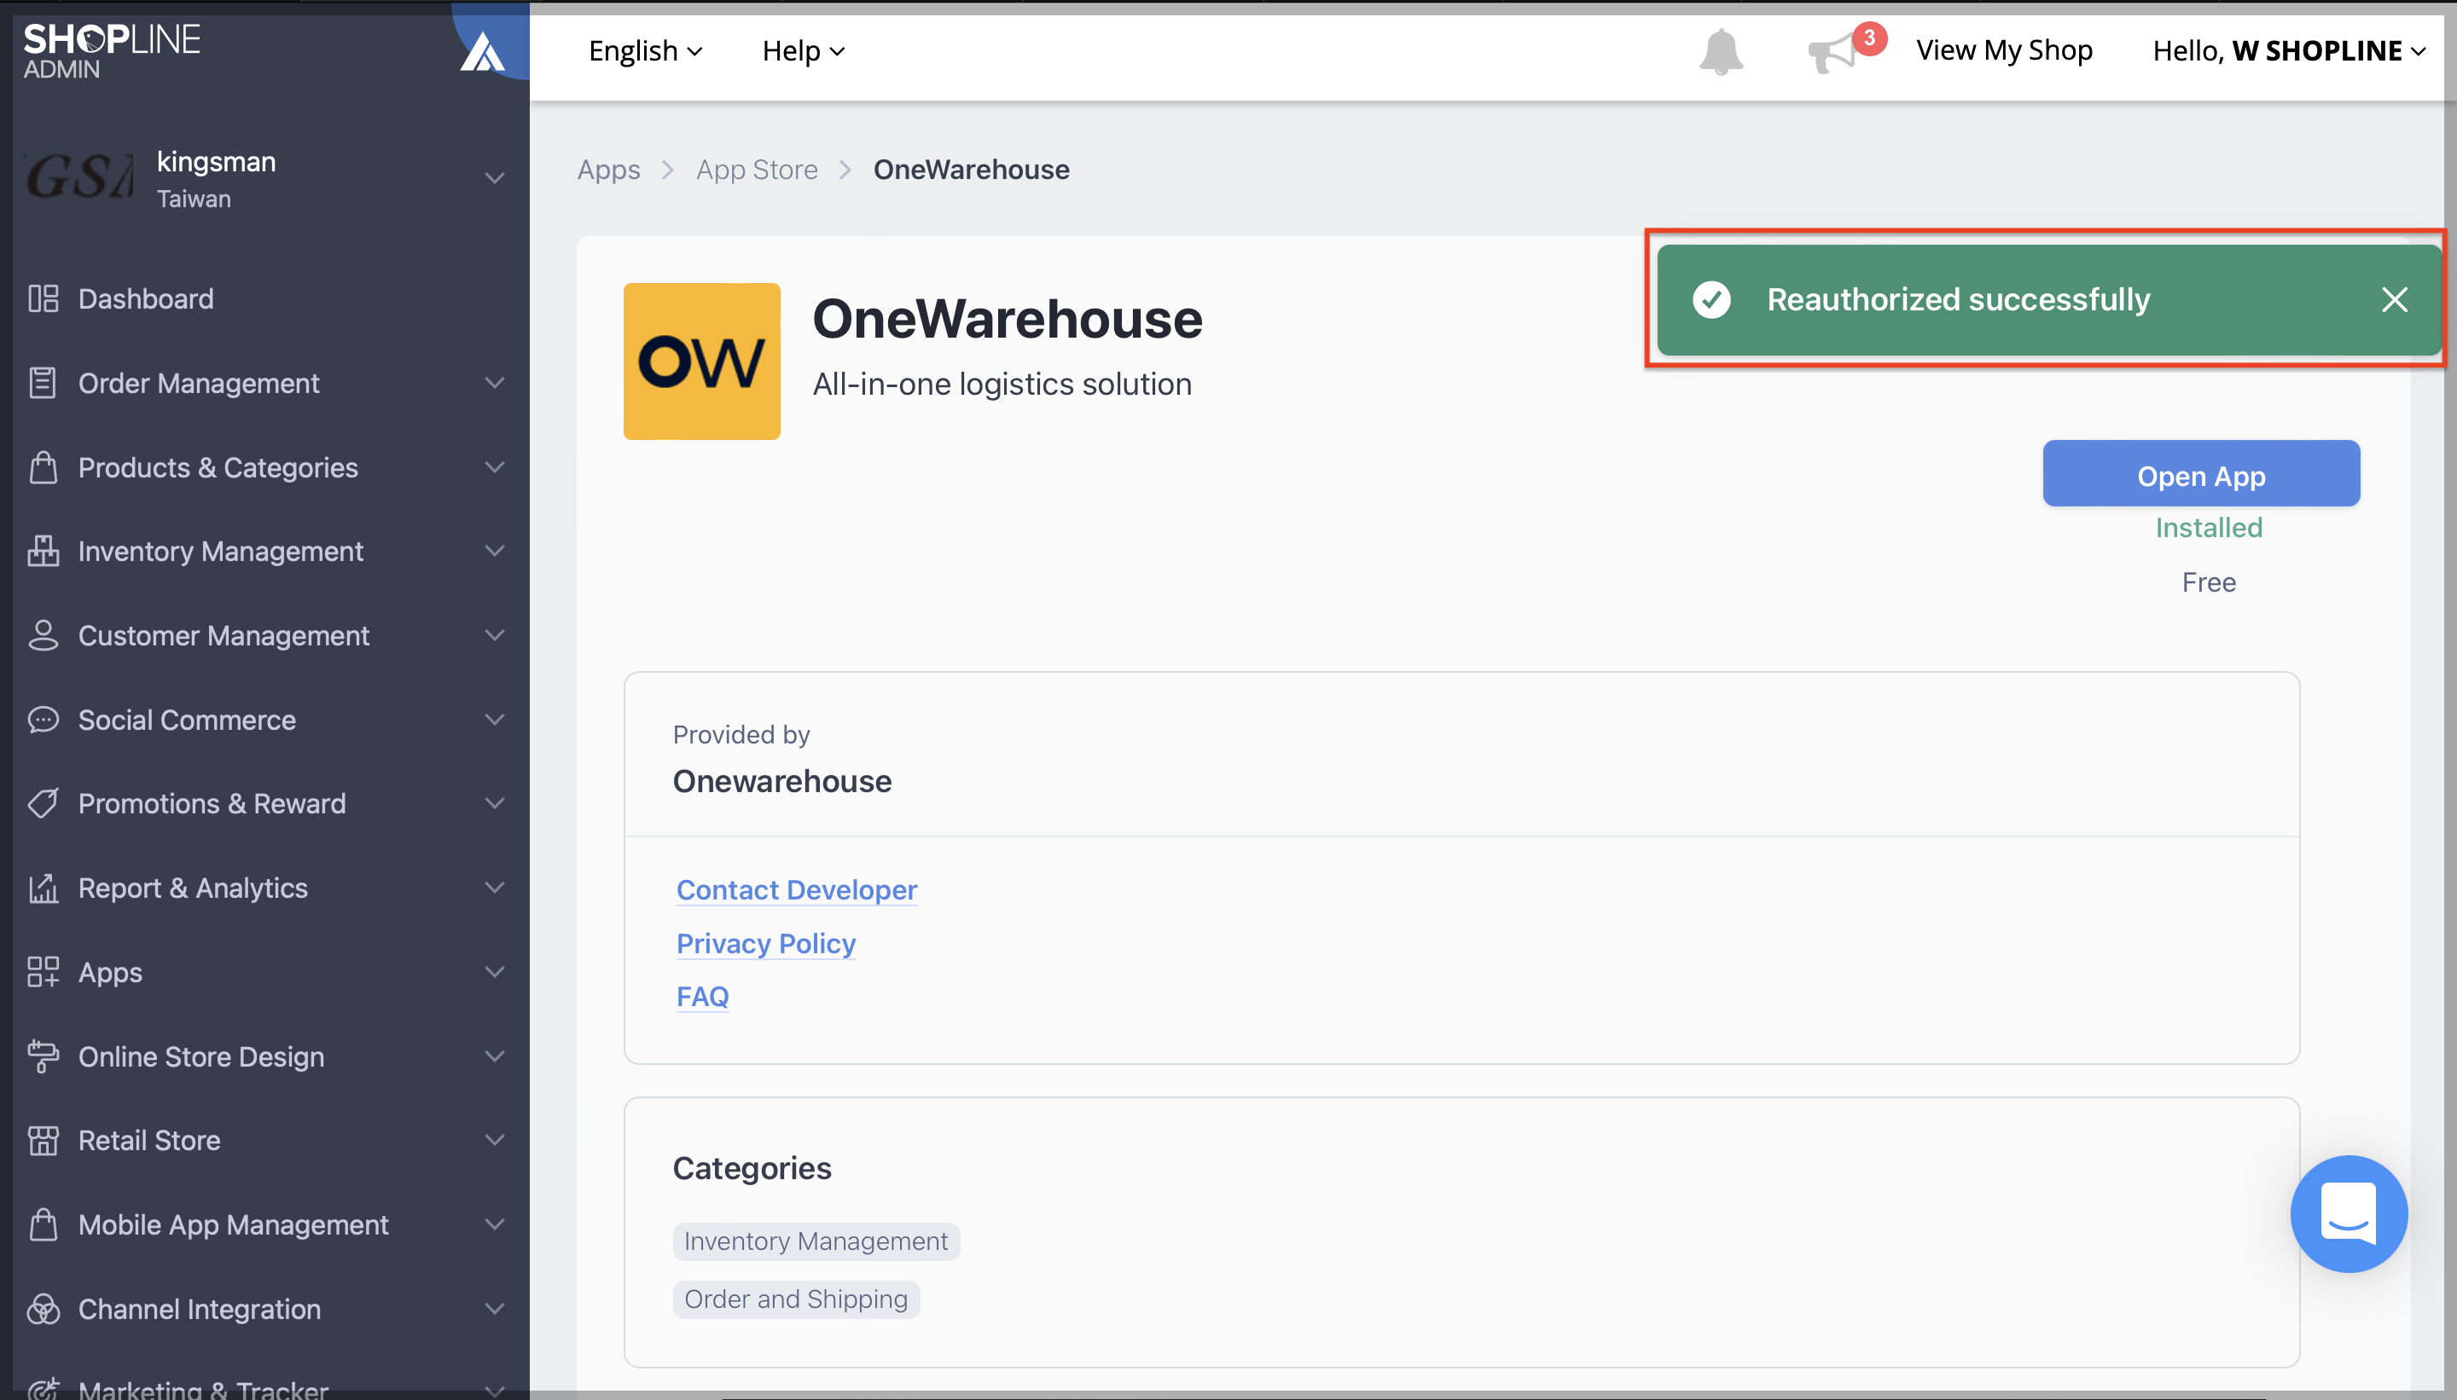Image resolution: width=2457 pixels, height=1400 pixels.
Task: Click the Dashboard icon in sidebar
Action: (x=43, y=299)
